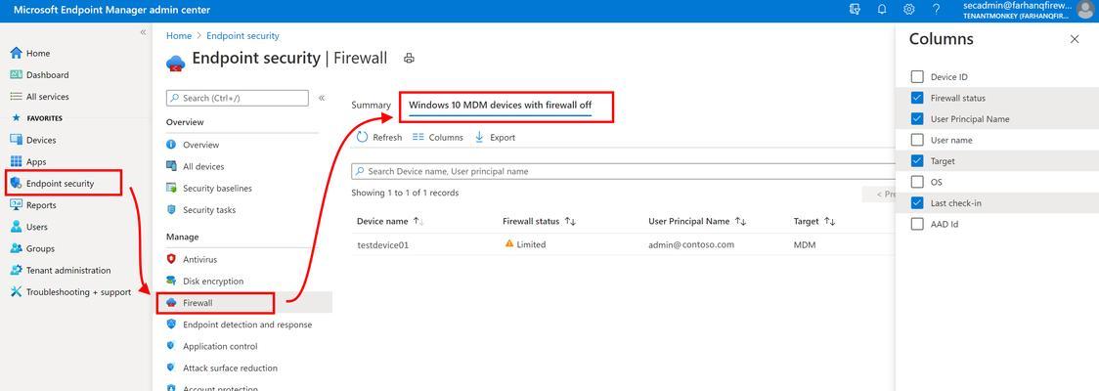Focus the Search (Ctrl+/) menu box
Viewport: 1099px width, 391px height.
237,98
